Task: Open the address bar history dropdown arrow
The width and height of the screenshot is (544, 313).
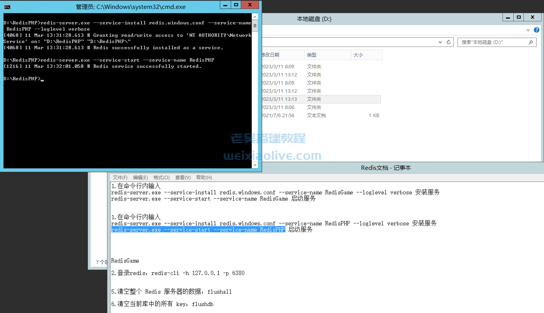Action: point(440,42)
